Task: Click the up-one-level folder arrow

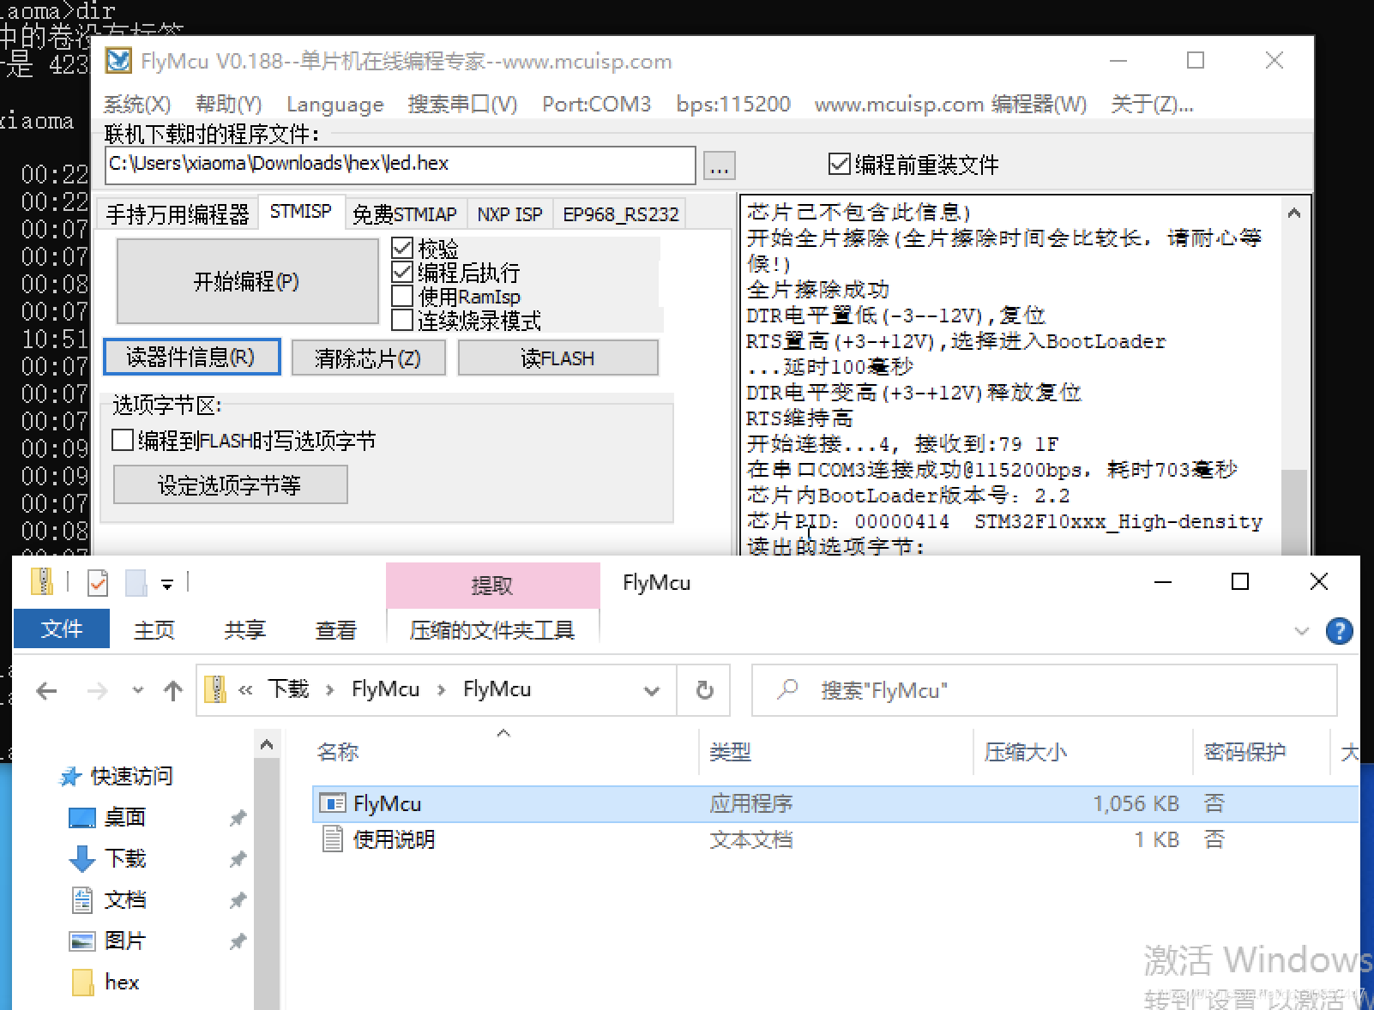Action: (x=173, y=690)
